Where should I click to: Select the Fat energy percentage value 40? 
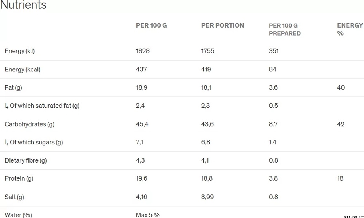341,87
